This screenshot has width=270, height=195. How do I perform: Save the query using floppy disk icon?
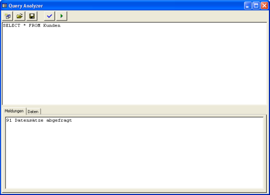click(32, 16)
